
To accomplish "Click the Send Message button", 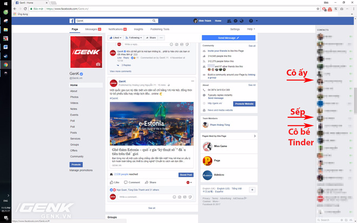I will [x=229, y=38].
